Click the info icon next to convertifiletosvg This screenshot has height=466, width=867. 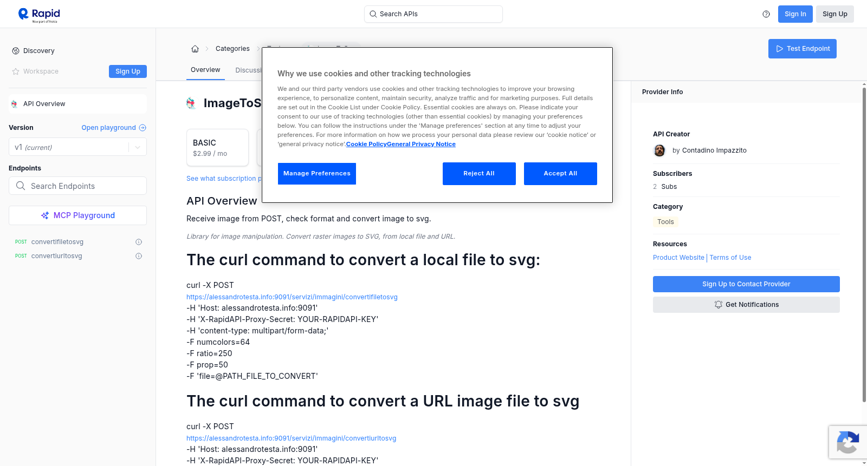tap(139, 242)
